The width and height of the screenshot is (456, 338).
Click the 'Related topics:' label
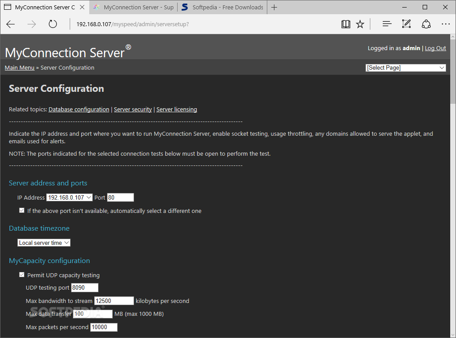click(x=28, y=110)
